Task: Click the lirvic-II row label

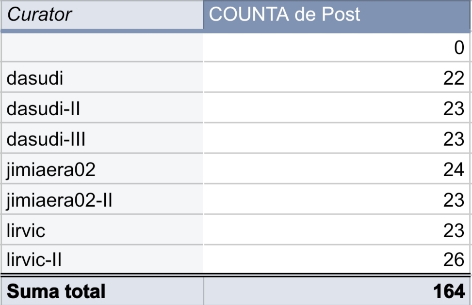Action: pos(34,260)
